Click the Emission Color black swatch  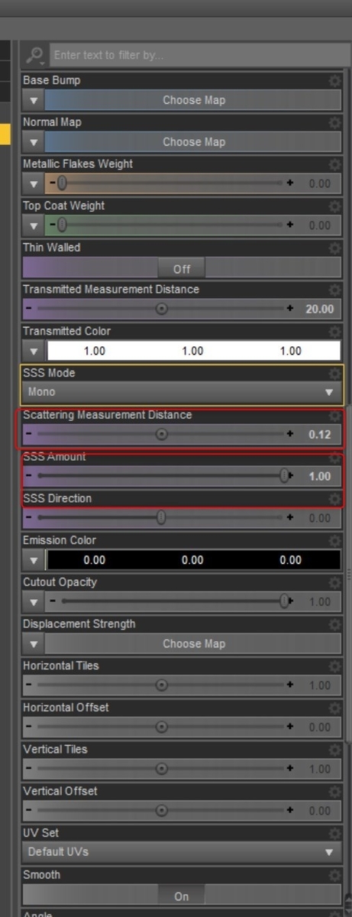click(x=193, y=560)
